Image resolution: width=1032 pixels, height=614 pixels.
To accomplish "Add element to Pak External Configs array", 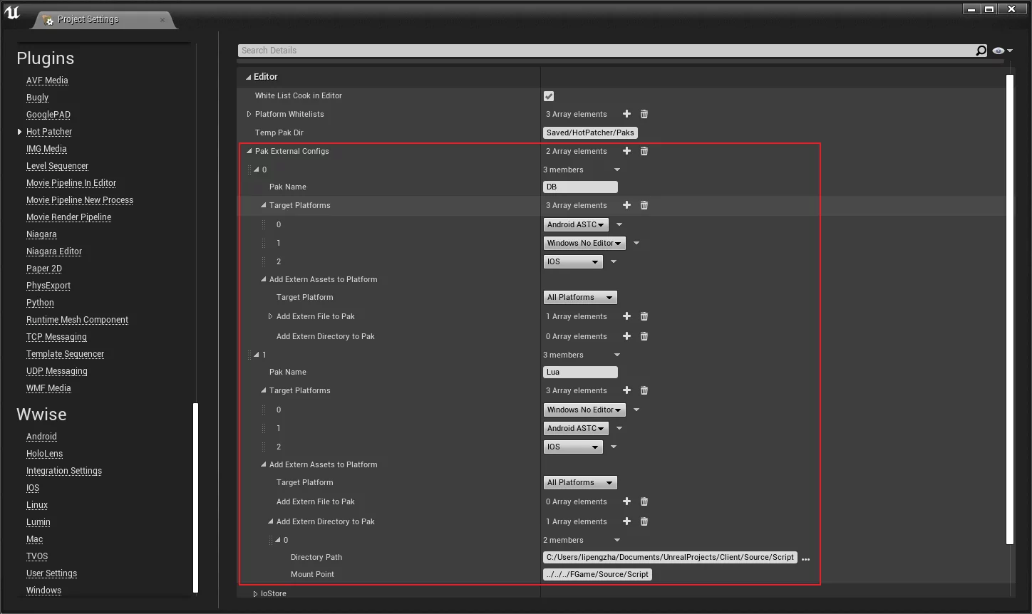I will pos(626,151).
